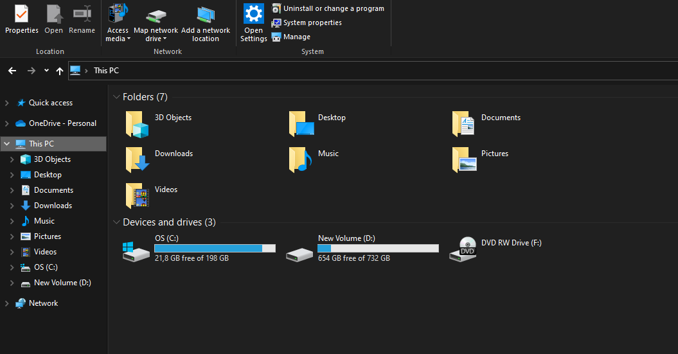Click '654 GB free of 732 GB' text
678x354 pixels.
click(353, 258)
